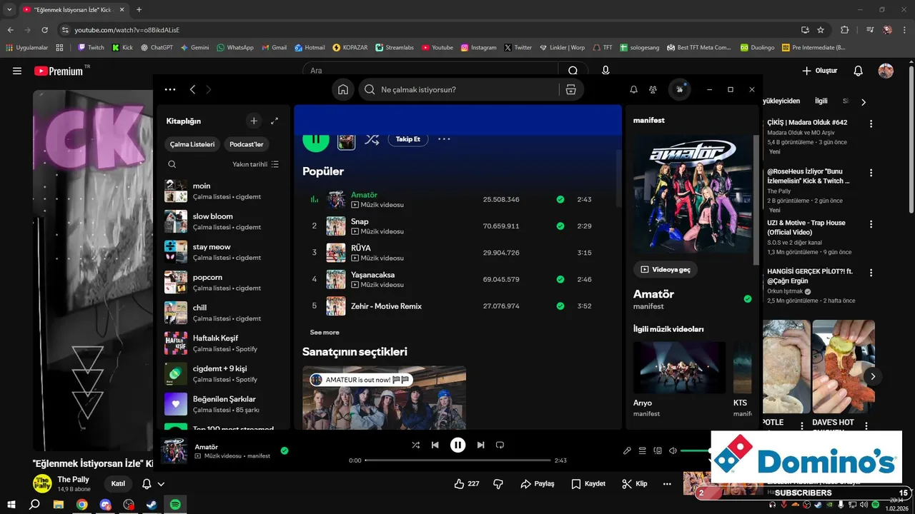Open options for ÇIKIŞ Madara Olduk video
Screen dimensions: 915x514
[871, 124]
